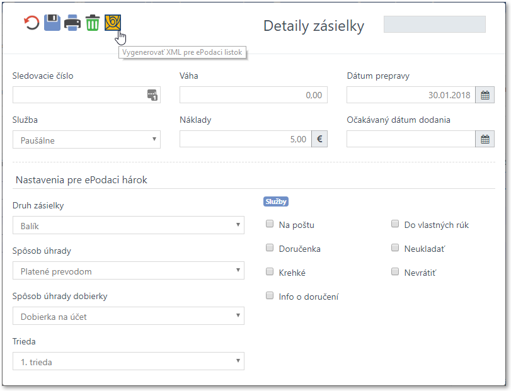Click the red undo/refresh arrow icon
The height and width of the screenshot is (391, 511).
(x=32, y=23)
